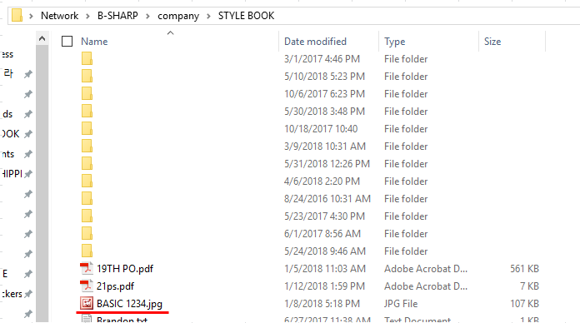
Task: Click the pin icon next to 'ds' shortcut
Action: (x=28, y=114)
